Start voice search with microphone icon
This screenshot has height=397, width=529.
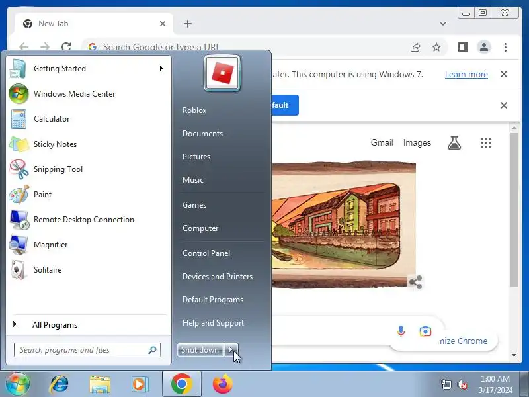click(x=401, y=331)
